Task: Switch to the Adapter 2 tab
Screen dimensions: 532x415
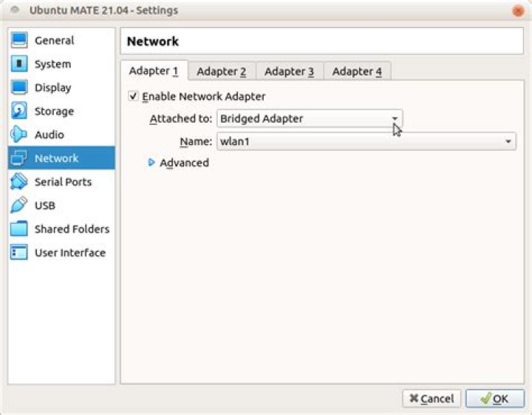Action: point(222,71)
